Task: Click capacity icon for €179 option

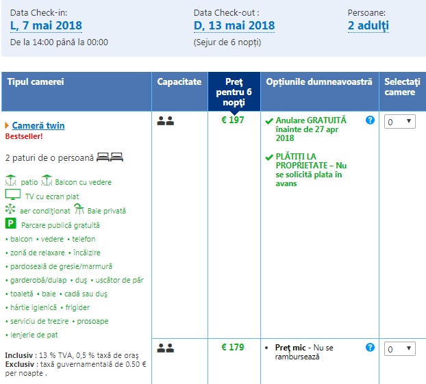Action: pos(166,348)
